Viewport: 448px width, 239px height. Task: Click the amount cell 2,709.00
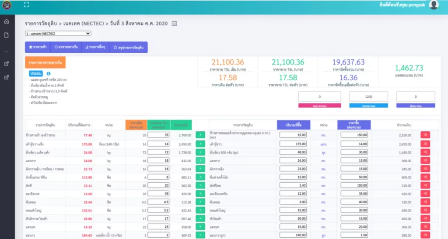click(185, 135)
